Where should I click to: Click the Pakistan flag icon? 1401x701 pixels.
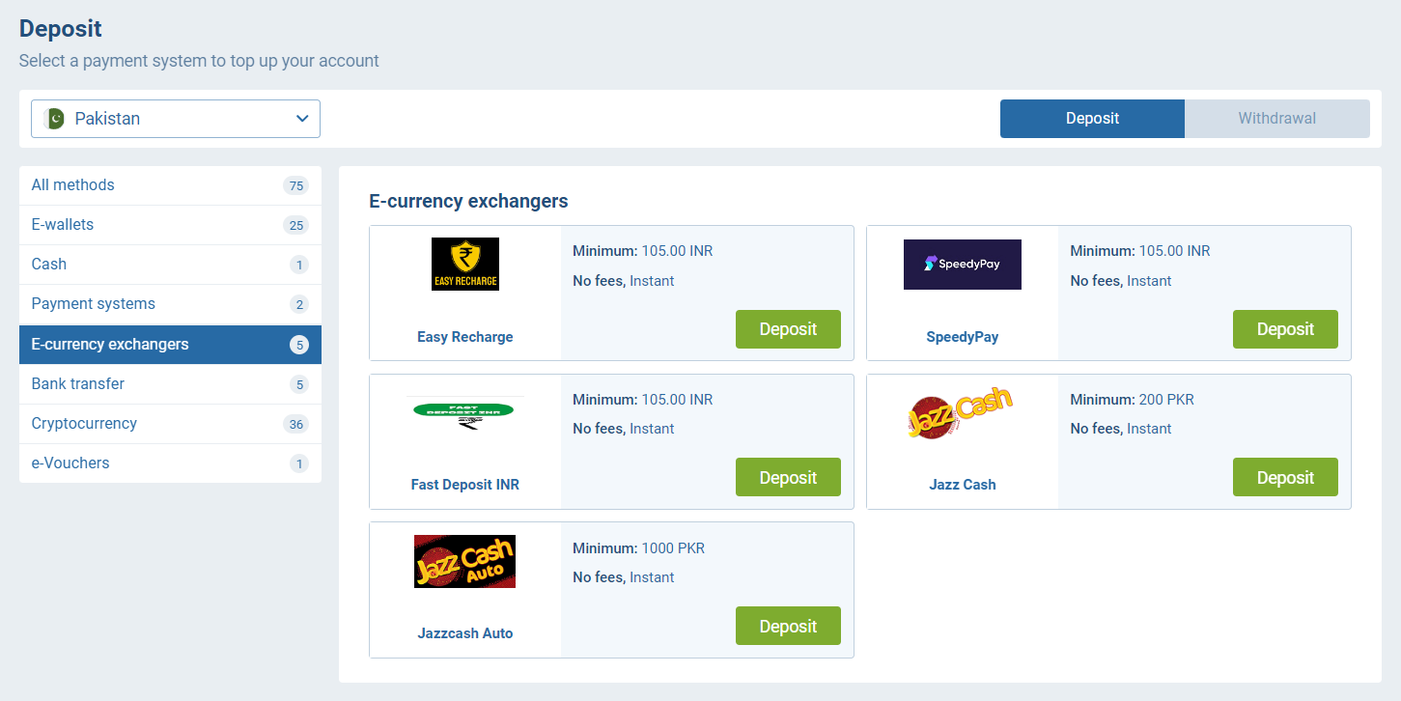pos(55,119)
